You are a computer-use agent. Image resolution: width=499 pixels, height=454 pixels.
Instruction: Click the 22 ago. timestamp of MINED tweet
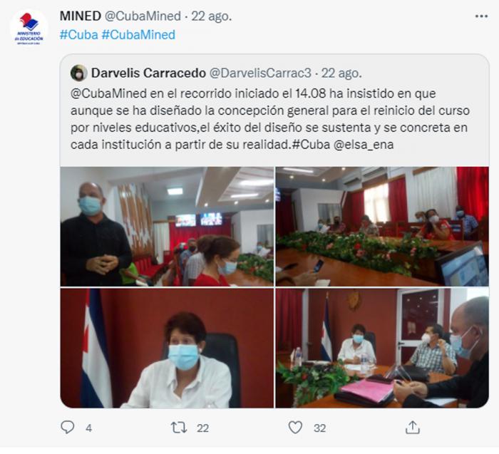click(211, 16)
